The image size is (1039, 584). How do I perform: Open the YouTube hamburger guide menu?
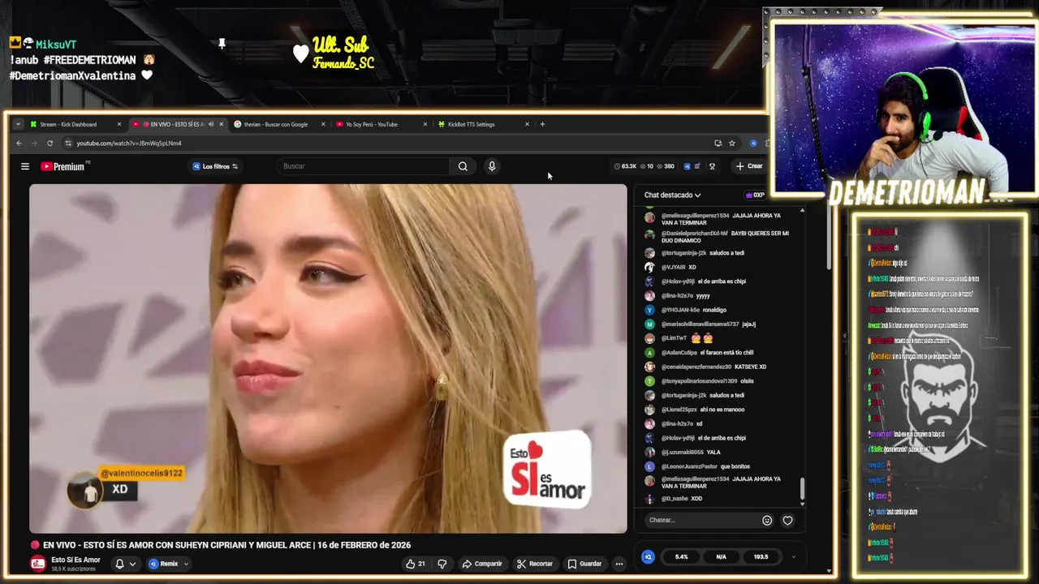25,166
